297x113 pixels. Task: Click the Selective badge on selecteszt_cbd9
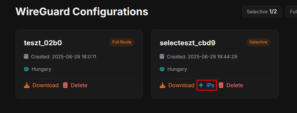(258, 42)
